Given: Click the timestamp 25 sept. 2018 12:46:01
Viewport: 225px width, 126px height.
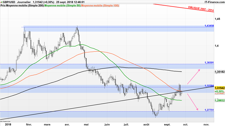Looking at the screenshot, I should [70, 2].
